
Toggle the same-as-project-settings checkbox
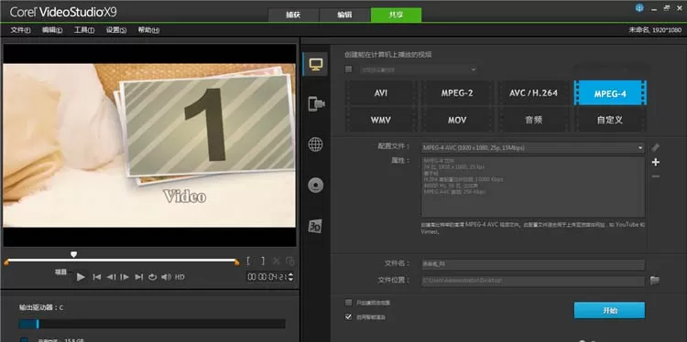[349, 69]
